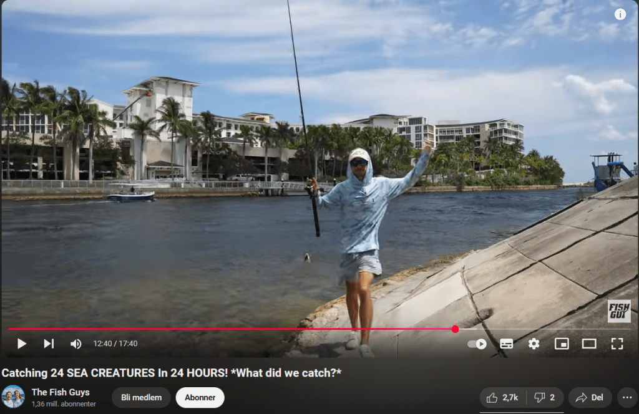Click The Fish Guys channel avatar
This screenshot has width=639, height=414.
(13, 397)
